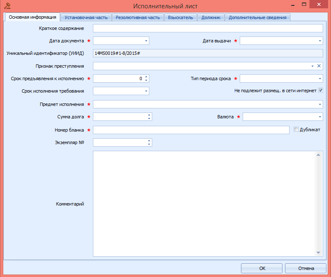The image size is (331, 277).
Task: Decrement the Сумма долга spinner down
Action: pyautogui.click(x=149, y=119)
